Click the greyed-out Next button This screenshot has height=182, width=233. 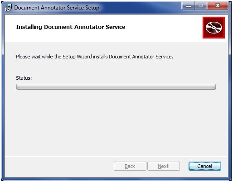point(164,166)
